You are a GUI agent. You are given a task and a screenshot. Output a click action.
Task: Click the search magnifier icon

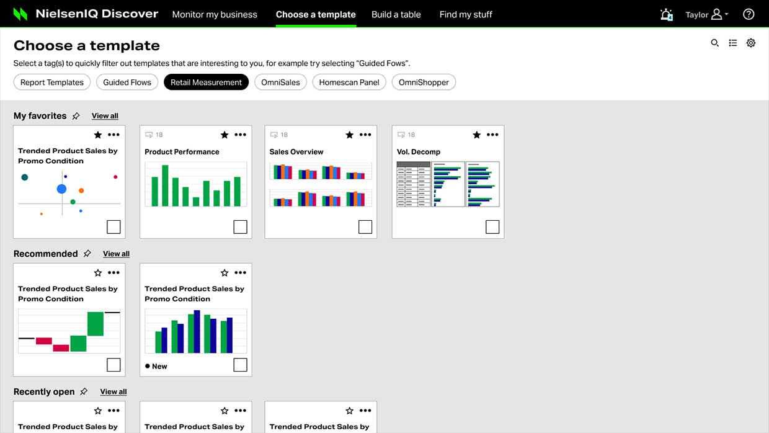pyautogui.click(x=714, y=43)
